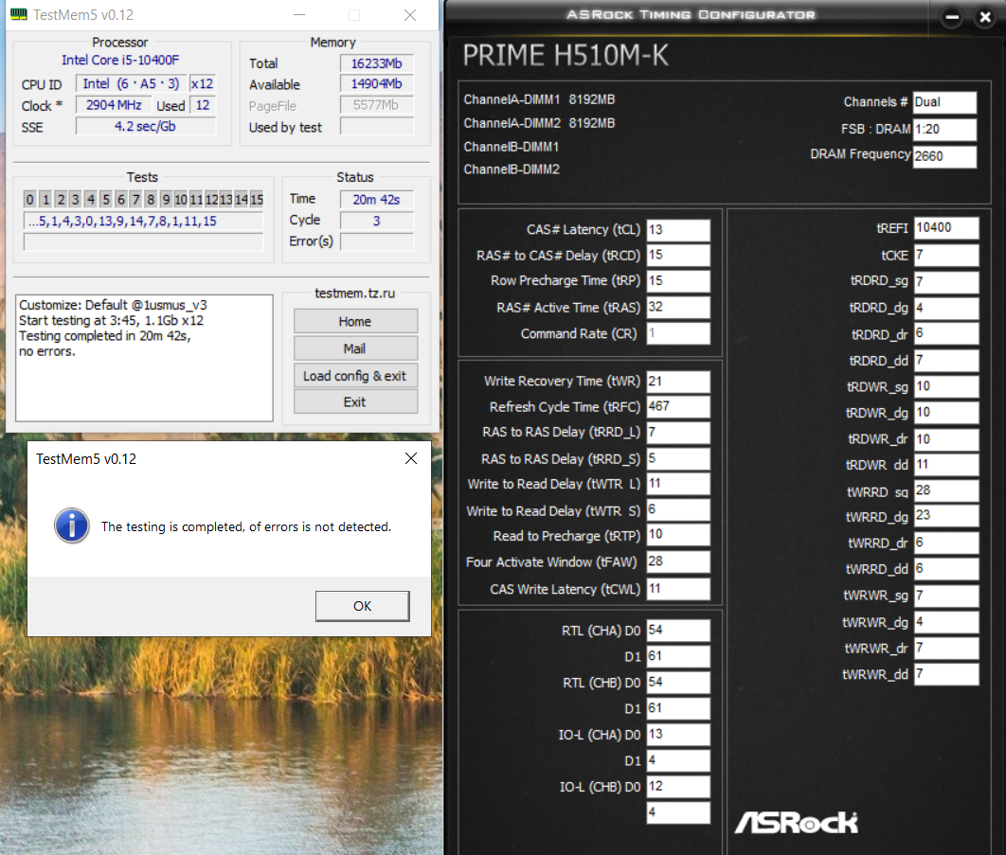Minimize the ASRock Timing Configurator window
This screenshot has width=1006, height=855.
click(x=953, y=17)
